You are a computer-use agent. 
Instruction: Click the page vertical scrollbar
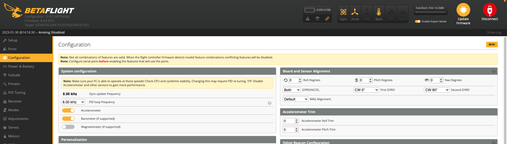coord(505,90)
